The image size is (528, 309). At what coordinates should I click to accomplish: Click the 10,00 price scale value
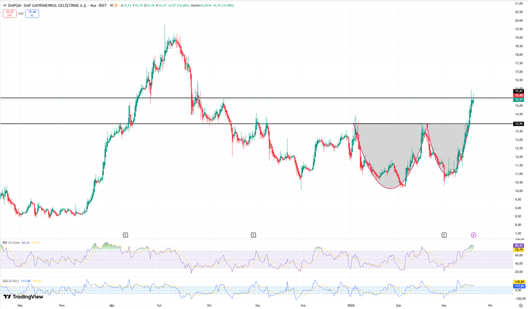518,191
